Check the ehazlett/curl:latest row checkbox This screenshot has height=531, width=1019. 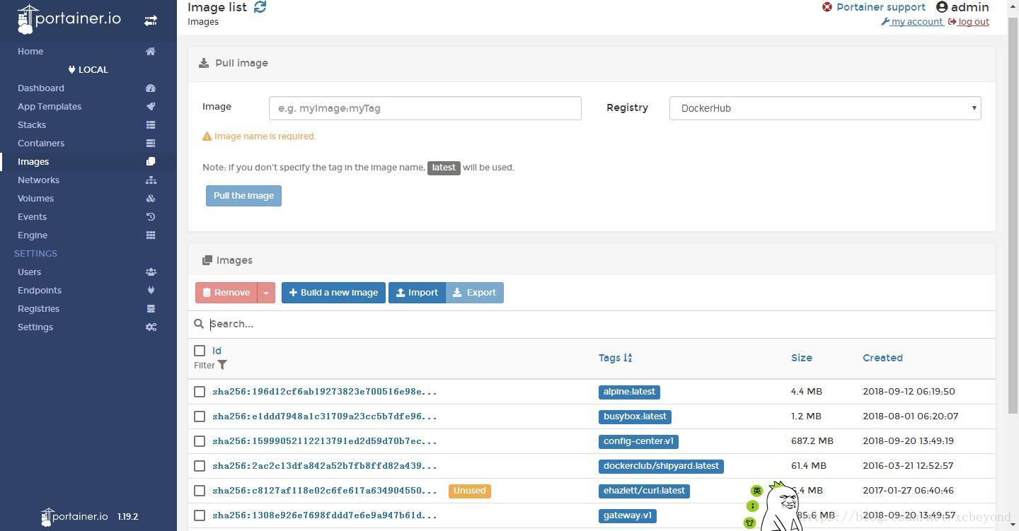point(200,491)
